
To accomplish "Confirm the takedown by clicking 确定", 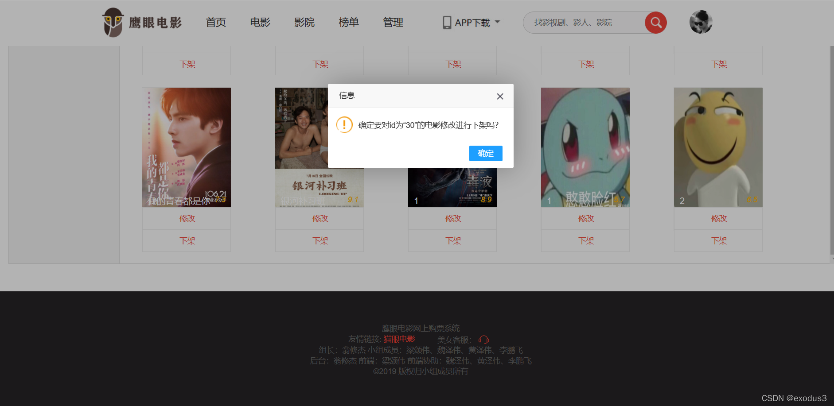I will (486, 153).
